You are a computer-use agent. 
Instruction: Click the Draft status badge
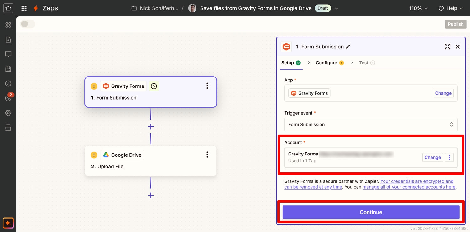pyautogui.click(x=323, y=8)
